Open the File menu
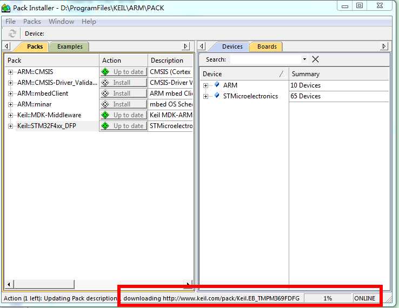Viewport: 399px width, 308px height. pyautogui.click(x=11, y=22)
